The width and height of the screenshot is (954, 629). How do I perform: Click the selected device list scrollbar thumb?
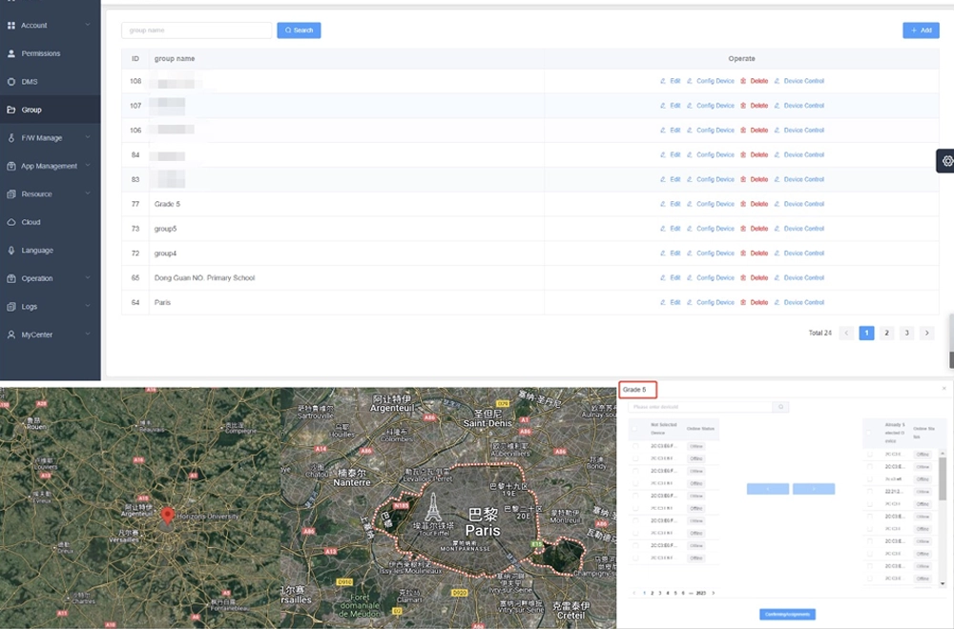point(943,478)
